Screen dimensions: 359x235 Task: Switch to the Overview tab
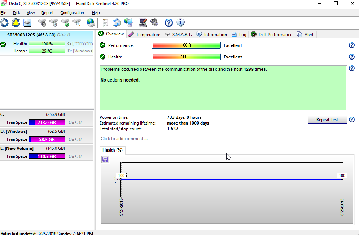tap(111, 34)
